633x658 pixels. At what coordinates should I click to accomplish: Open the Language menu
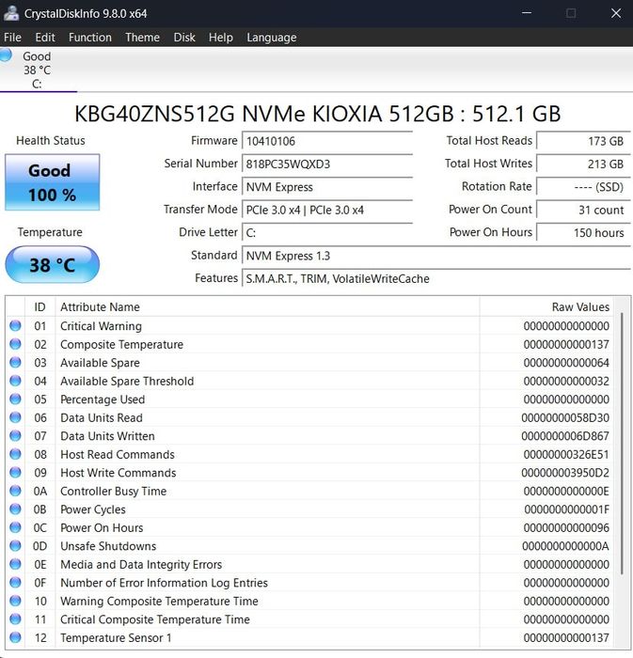(x=272, y=38)
